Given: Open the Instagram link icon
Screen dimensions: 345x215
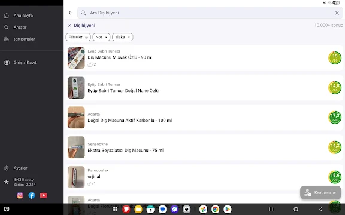Looking at the screenshot, I should click(x=20, y=195).
